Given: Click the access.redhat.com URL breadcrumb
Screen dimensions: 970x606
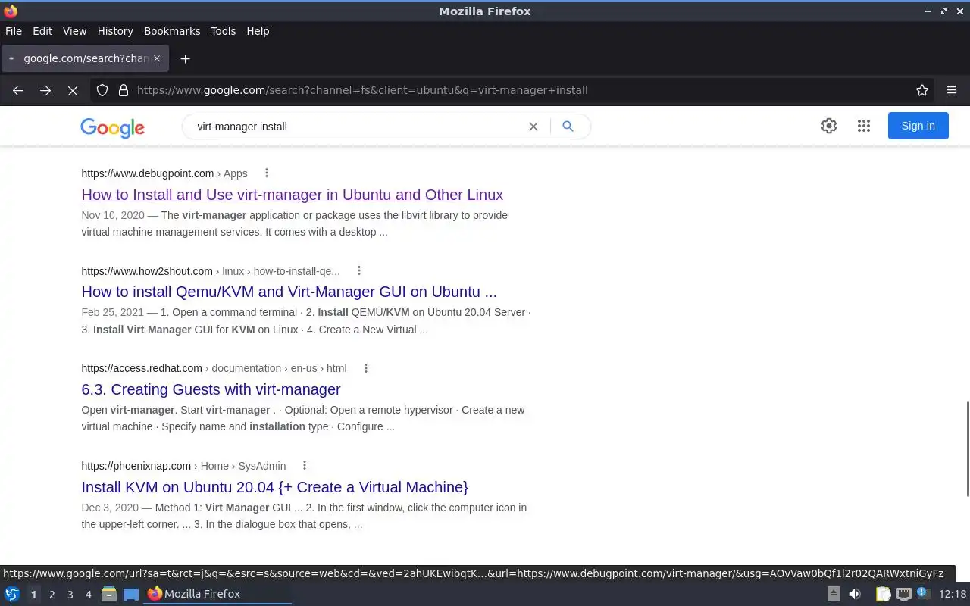Looking at the screenshot, I should [214, 368].
